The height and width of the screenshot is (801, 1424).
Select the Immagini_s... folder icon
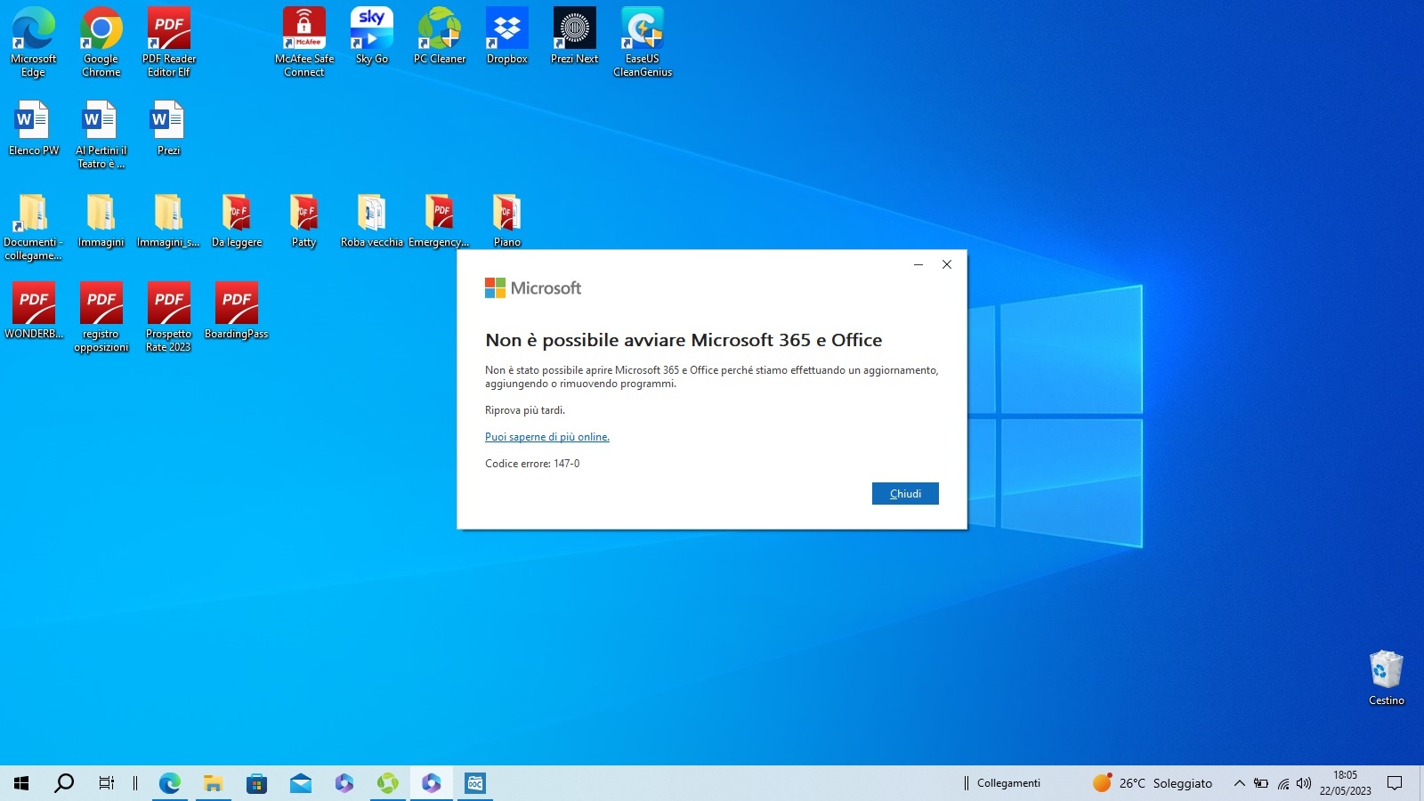coord(169,221)
